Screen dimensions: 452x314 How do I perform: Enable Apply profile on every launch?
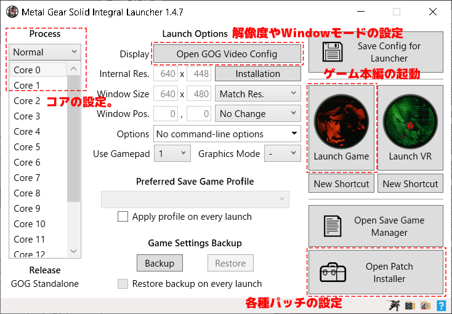123,217
